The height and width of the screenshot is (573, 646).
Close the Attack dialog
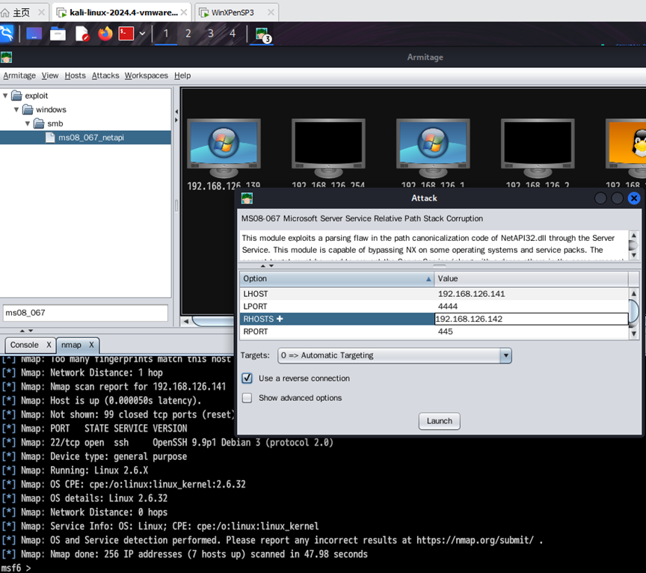tap(634, 198)
